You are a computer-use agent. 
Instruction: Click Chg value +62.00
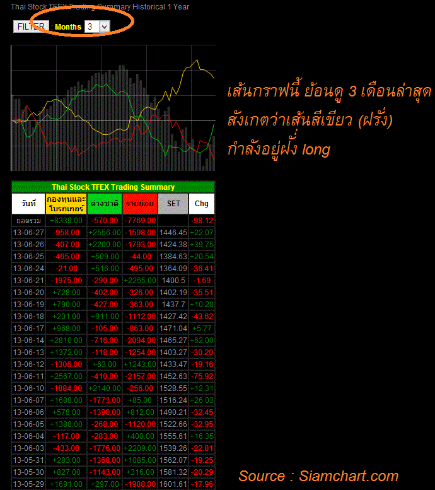pos(202,341)
